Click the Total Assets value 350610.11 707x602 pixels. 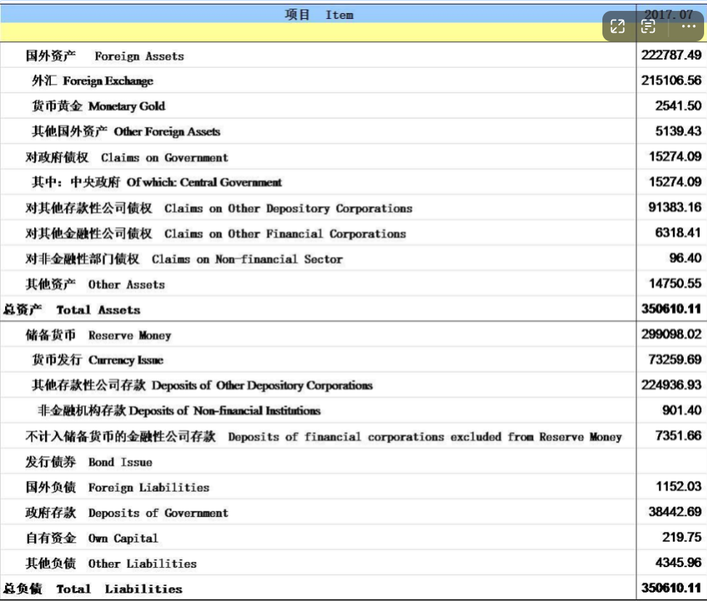(671, 309)
